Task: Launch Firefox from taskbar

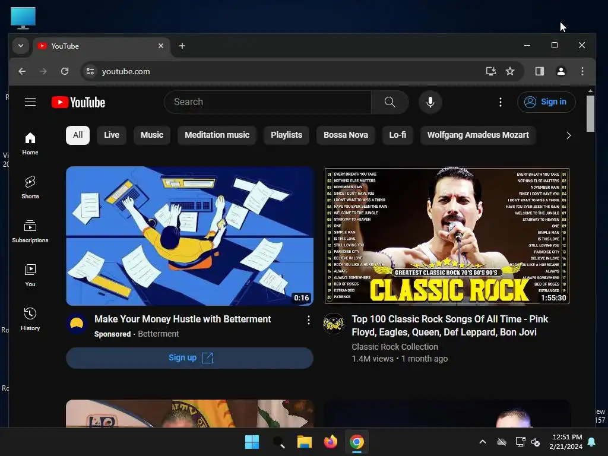Action: 330,442
